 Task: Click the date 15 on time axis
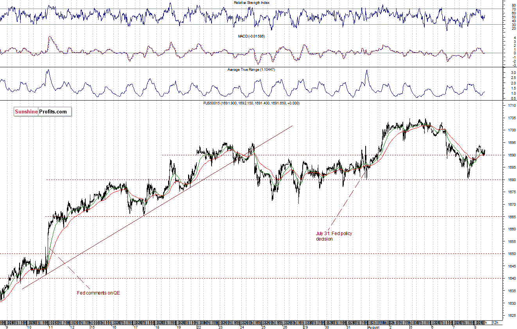tap(93, 327)
